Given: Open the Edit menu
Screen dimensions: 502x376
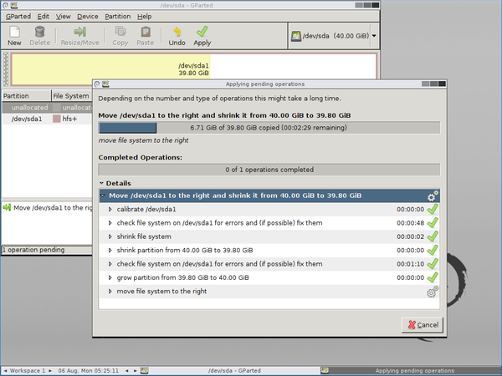Looking at the screenshot, I should click(44, 17).
